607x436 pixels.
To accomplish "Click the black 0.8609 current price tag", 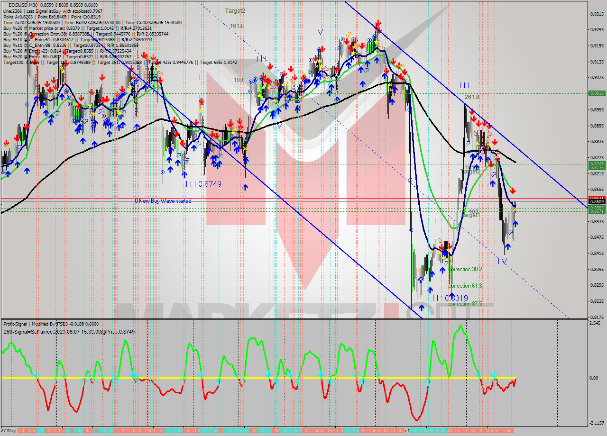I will coord(597,202).
